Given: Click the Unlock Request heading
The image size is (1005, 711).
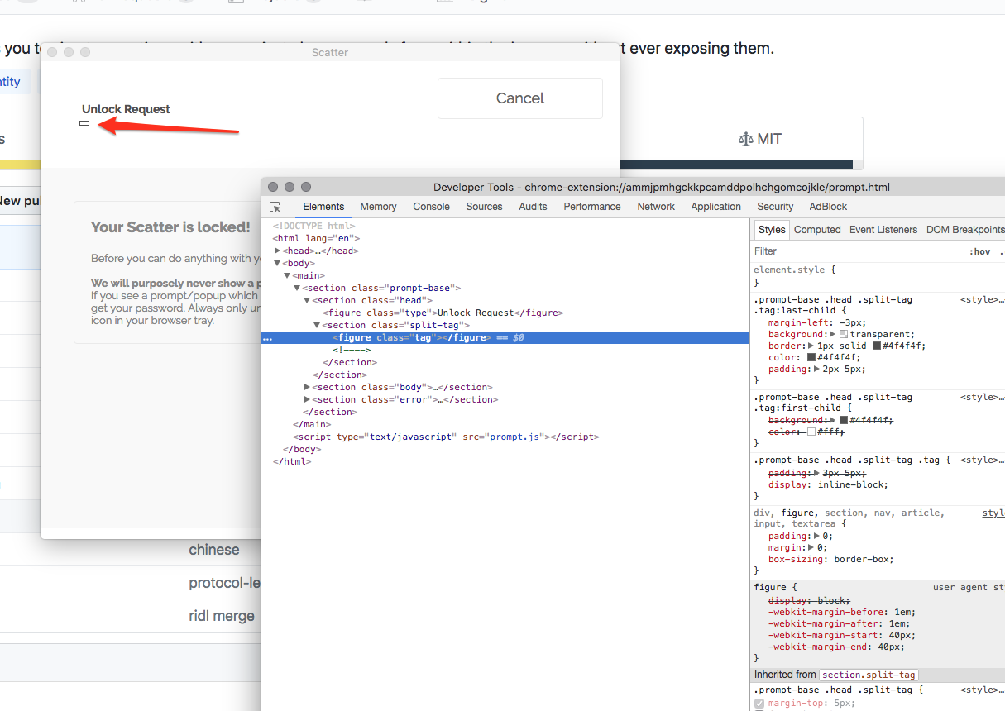Looking at the screenshot, I should (x=126, y=109).
